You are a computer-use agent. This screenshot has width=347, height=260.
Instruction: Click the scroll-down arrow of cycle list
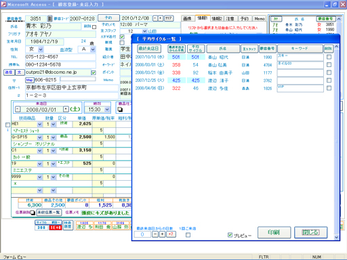coord(336,237)
